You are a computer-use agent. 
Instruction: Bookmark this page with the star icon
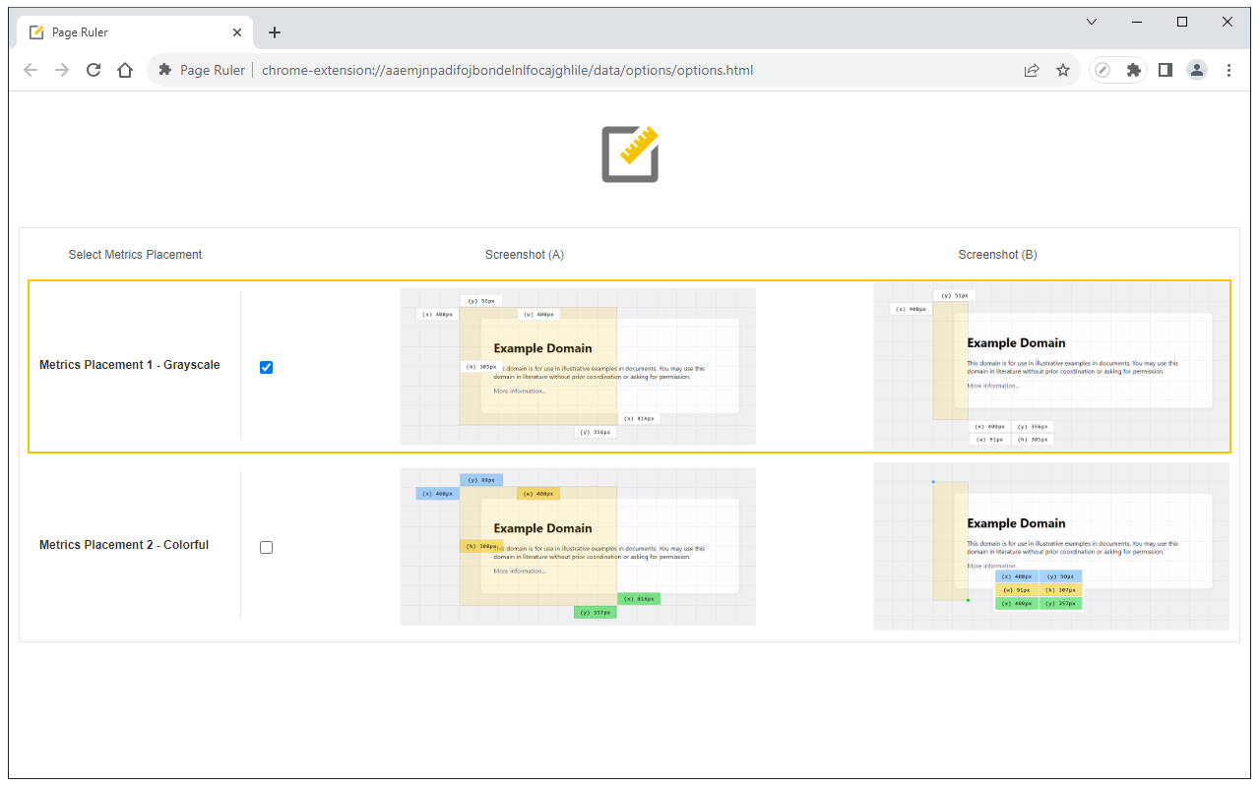1063,70
